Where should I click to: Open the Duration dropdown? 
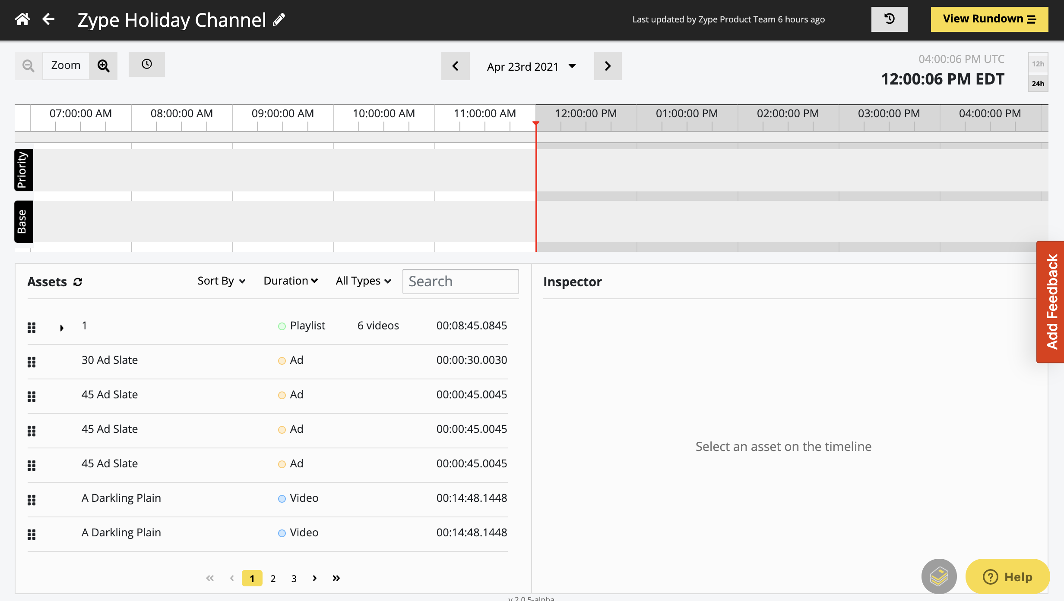[x=291, y=281]
